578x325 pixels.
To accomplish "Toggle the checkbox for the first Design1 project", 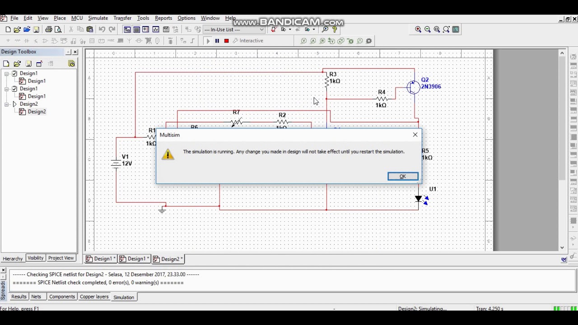I will [x=15, y=73].
